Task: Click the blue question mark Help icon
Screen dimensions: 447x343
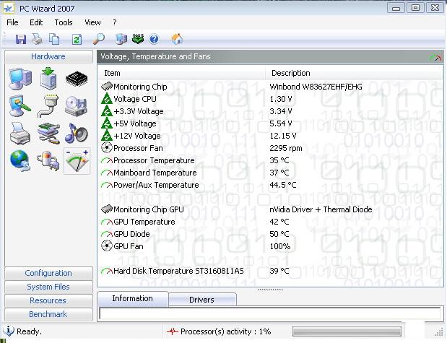Action: [155, 39]
